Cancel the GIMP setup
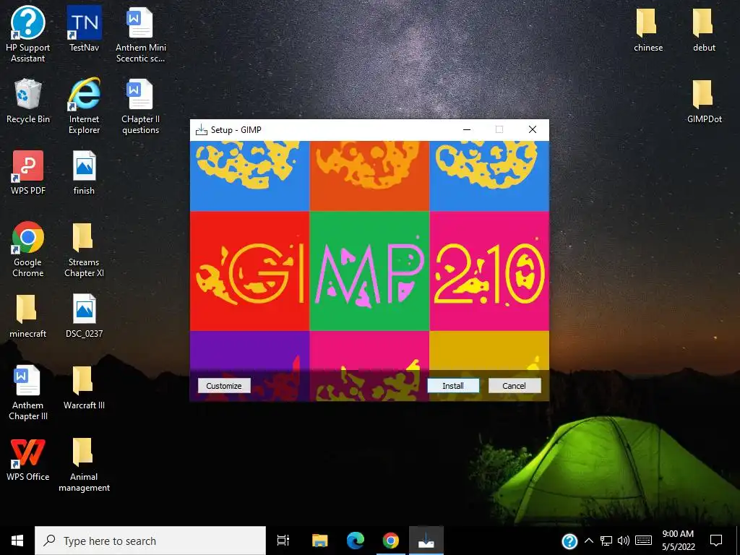This screenshot has width=740, height=555. click(x=514, y=386)
